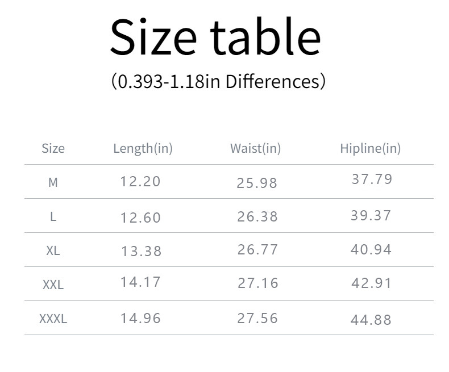Viewport: 449px width, 372px height.
Task: Select the 'Size' column header
Action: [x=53, y=148]
